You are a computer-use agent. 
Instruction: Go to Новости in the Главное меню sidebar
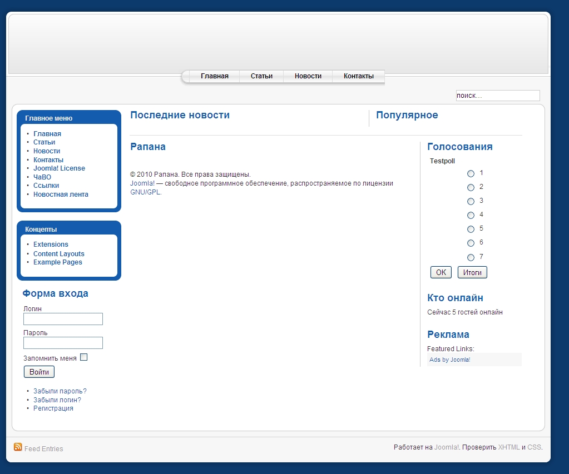pos(47,151)
